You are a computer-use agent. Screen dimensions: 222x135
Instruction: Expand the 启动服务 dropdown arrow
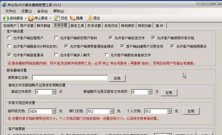[26, 18]
